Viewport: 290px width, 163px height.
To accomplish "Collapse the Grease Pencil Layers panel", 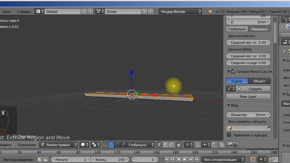I will (228, 72).
